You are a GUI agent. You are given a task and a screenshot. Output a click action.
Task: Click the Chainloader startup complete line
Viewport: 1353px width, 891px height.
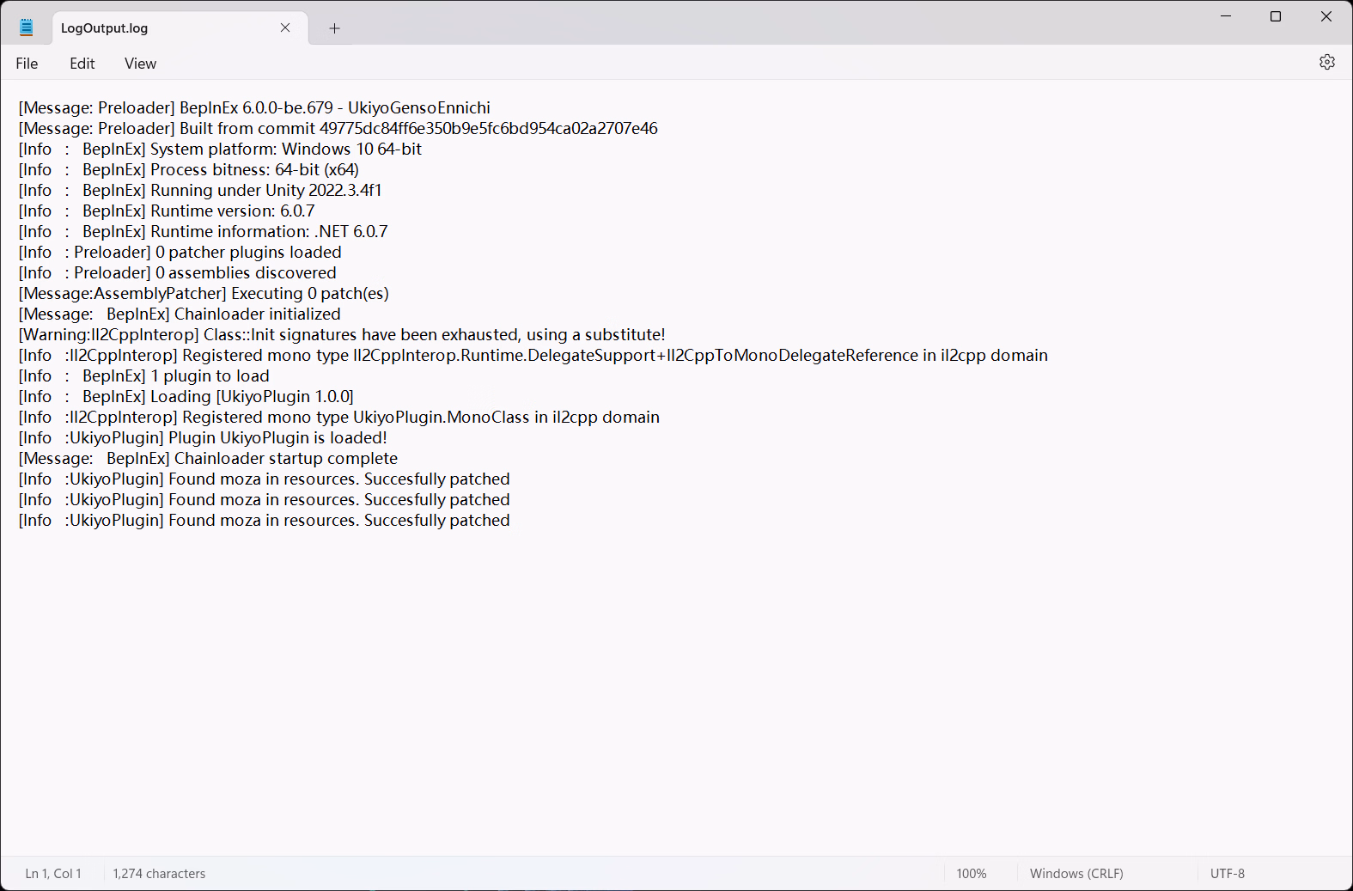tap(283, 459)
